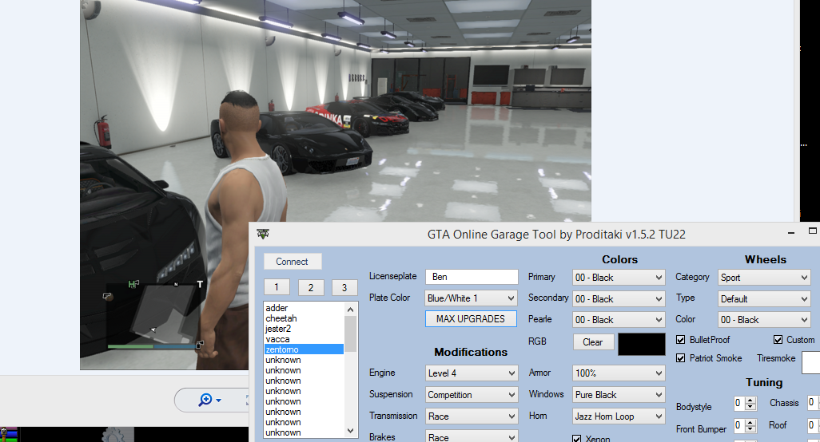The image size is (820, 442).
Task: Click the Connect button
Action: tap(292, 262)
